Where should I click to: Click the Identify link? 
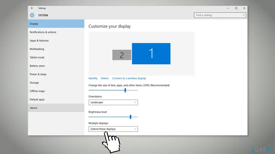pyautogui.click(x=93, y=78)
